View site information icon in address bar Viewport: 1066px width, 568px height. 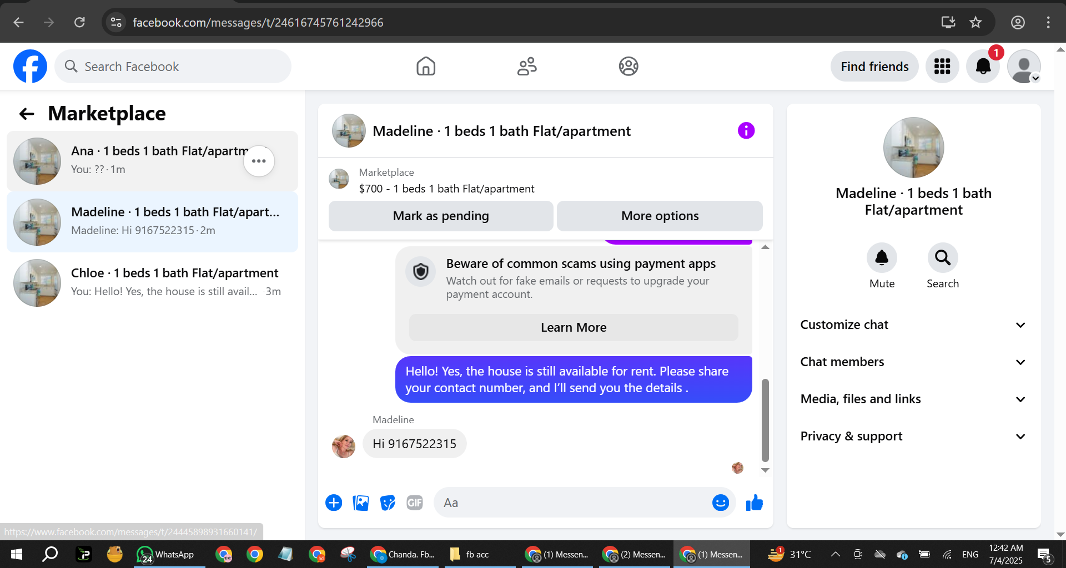pos(116,22)
